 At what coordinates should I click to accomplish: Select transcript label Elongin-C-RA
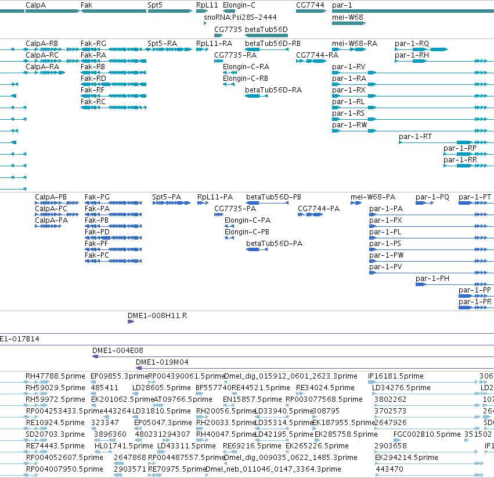click(246, 66)
